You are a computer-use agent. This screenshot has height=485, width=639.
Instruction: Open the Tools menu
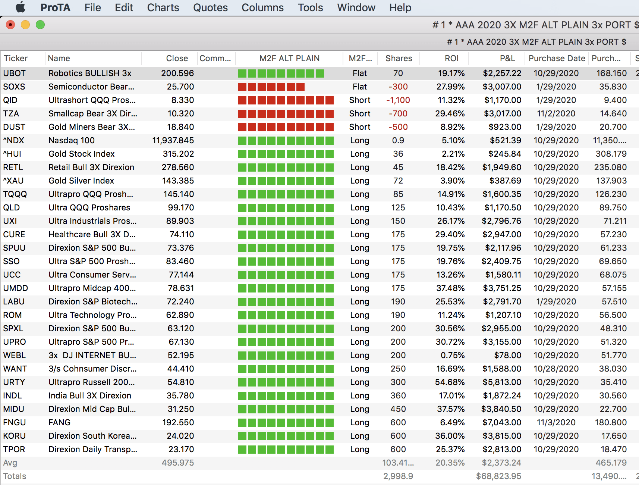[x=310, y=7]
